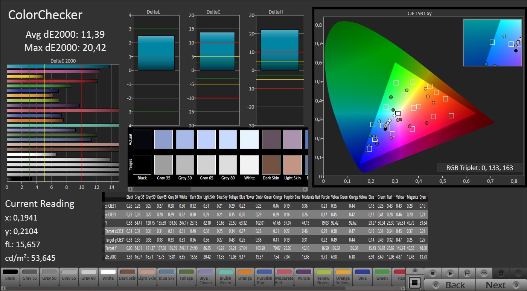This screenshot has height=291, width=527.
Task: Click the Actual swatch above White
Action: tap(249, 139)
